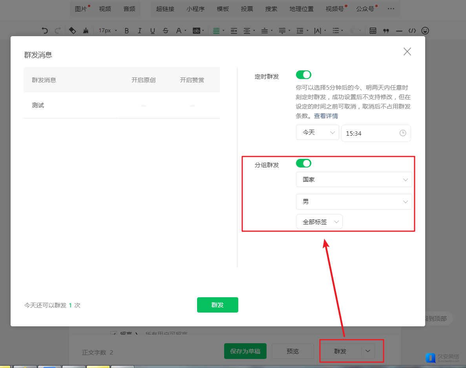Click the green 群发 button in dialog
The height and width of the screenshot is (368, 466).
217,305
